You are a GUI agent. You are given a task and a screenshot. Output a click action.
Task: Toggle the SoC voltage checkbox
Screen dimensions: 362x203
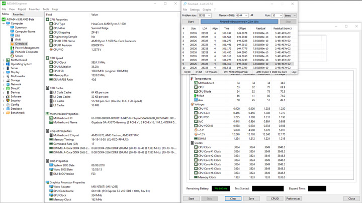click(196, 121)
